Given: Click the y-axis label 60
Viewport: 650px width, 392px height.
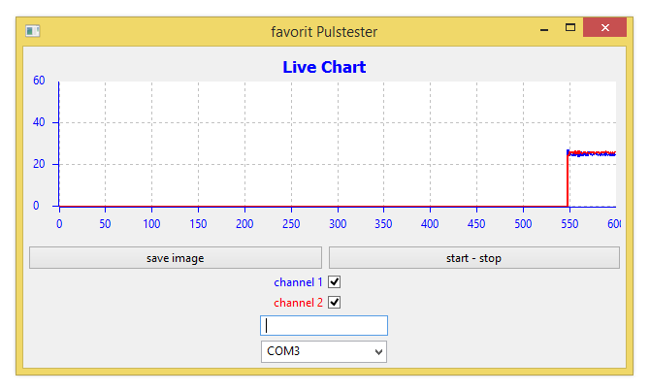Looking at the screenshot, I should click(x=39, y=81).
